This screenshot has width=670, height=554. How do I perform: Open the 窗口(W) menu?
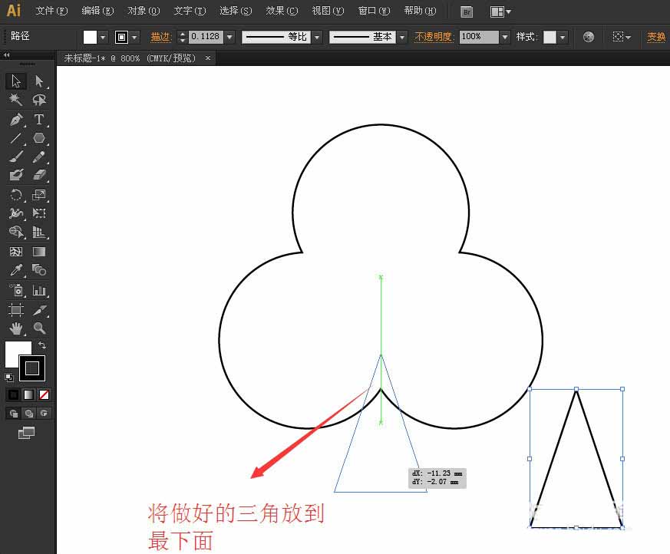tap(374, 11)
